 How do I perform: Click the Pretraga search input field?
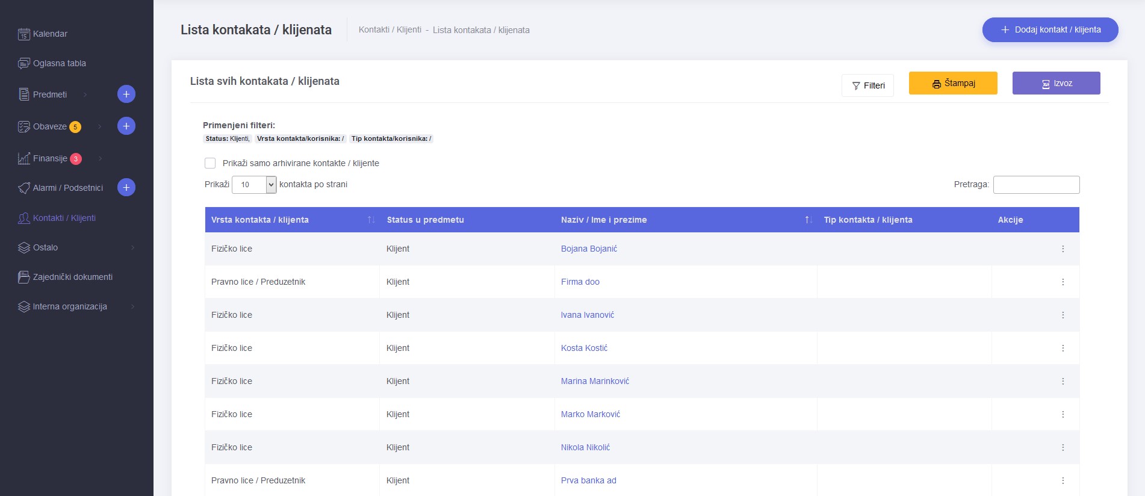(1036, 185)
